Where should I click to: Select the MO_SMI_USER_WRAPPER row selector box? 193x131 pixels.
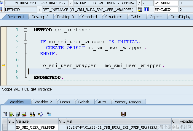click(5, 127)
